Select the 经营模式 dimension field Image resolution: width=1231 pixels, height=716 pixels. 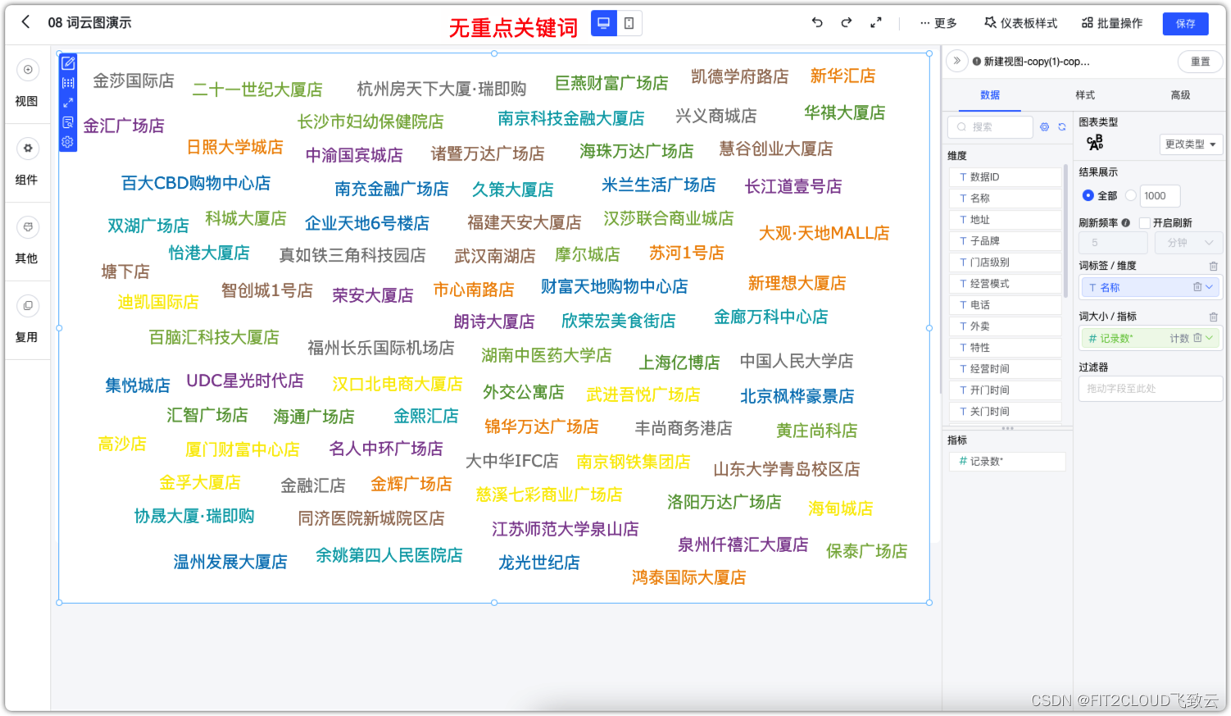(x=1006, y=284)
